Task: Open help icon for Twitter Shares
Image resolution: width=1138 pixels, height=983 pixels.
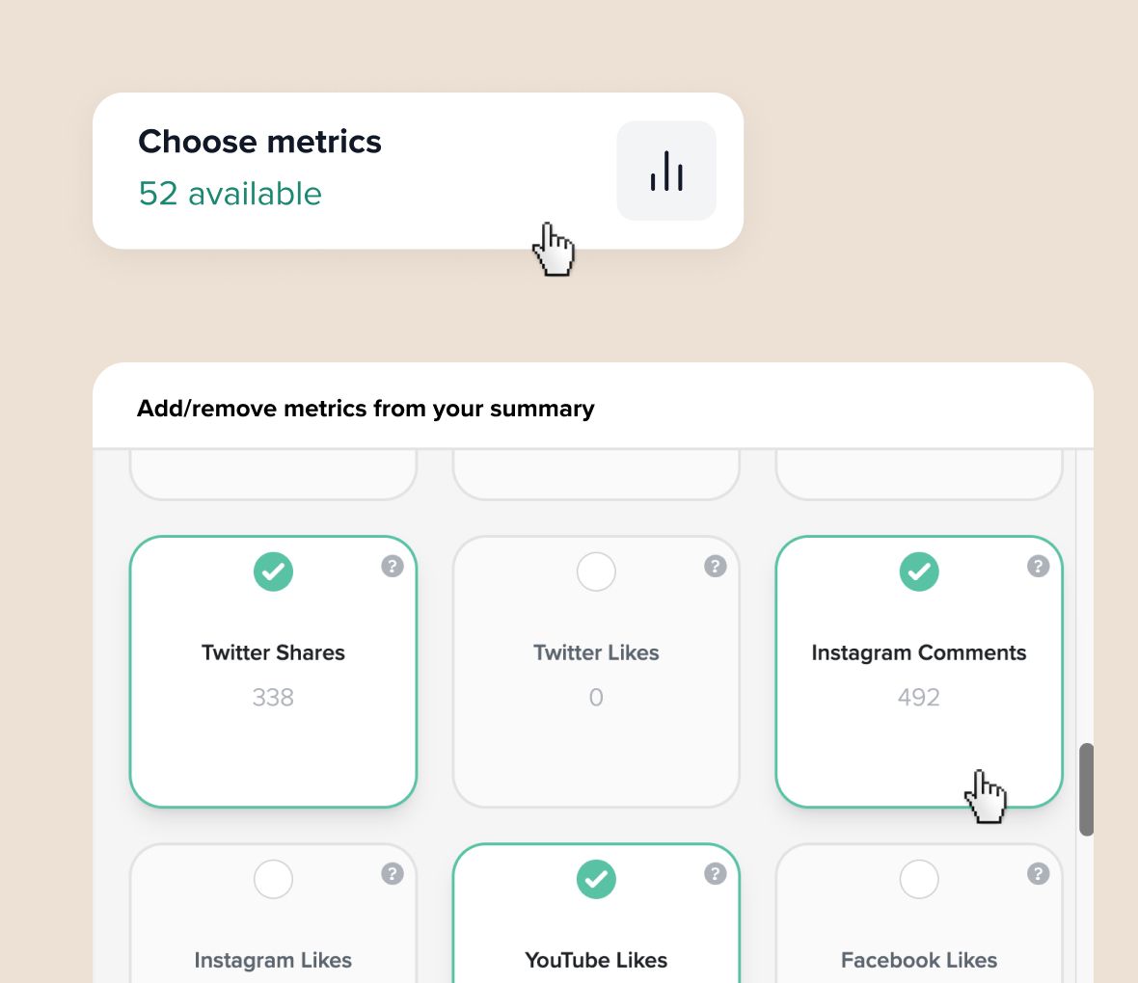Action: point(393,566)
